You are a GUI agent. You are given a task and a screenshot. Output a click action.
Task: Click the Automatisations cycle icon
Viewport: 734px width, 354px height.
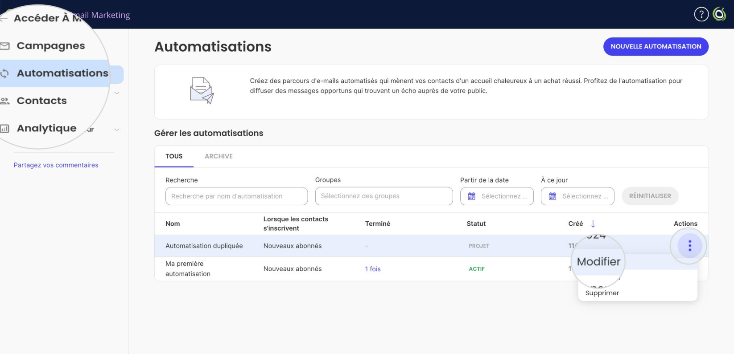(4, 73)
